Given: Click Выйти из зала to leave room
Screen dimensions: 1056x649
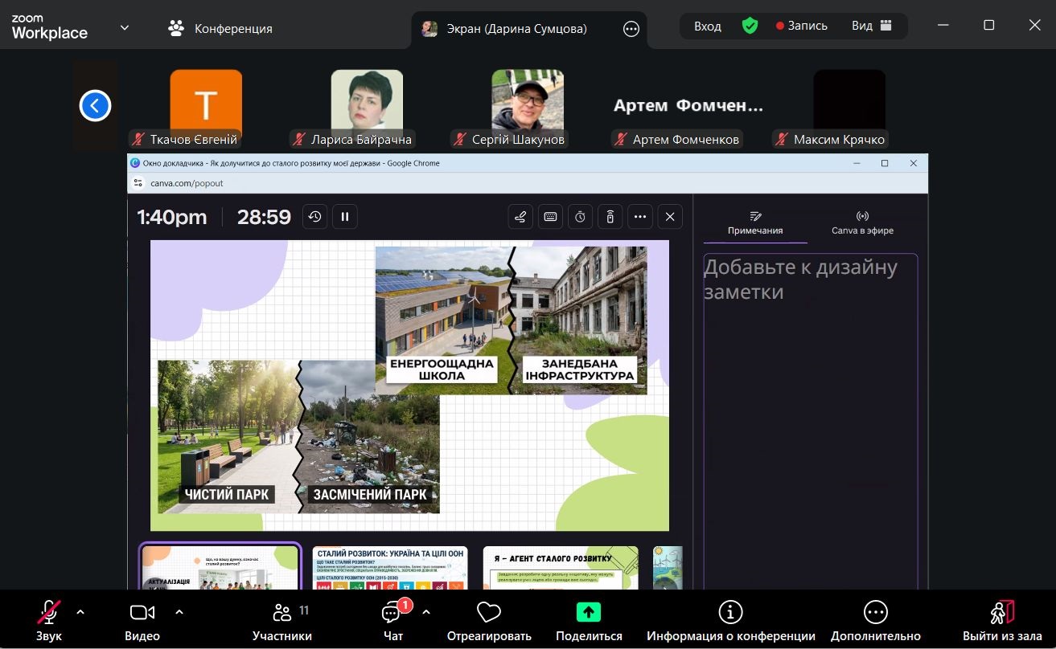Looking at the screenshot, I should [1001, 619].
